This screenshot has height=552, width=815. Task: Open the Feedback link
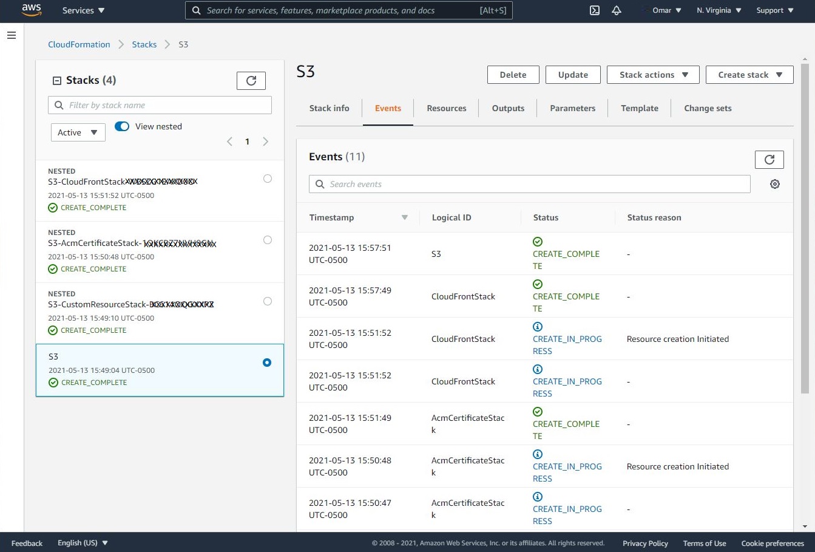coord(27,543)
